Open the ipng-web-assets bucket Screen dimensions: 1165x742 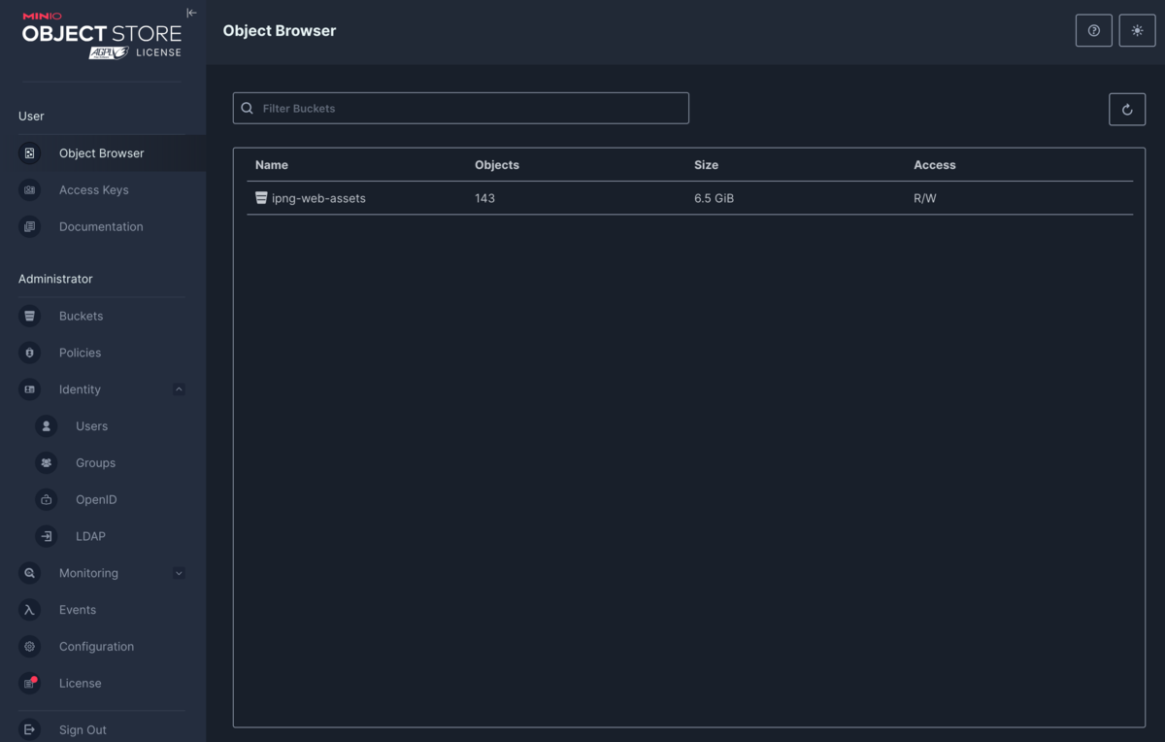coord(318,198)
